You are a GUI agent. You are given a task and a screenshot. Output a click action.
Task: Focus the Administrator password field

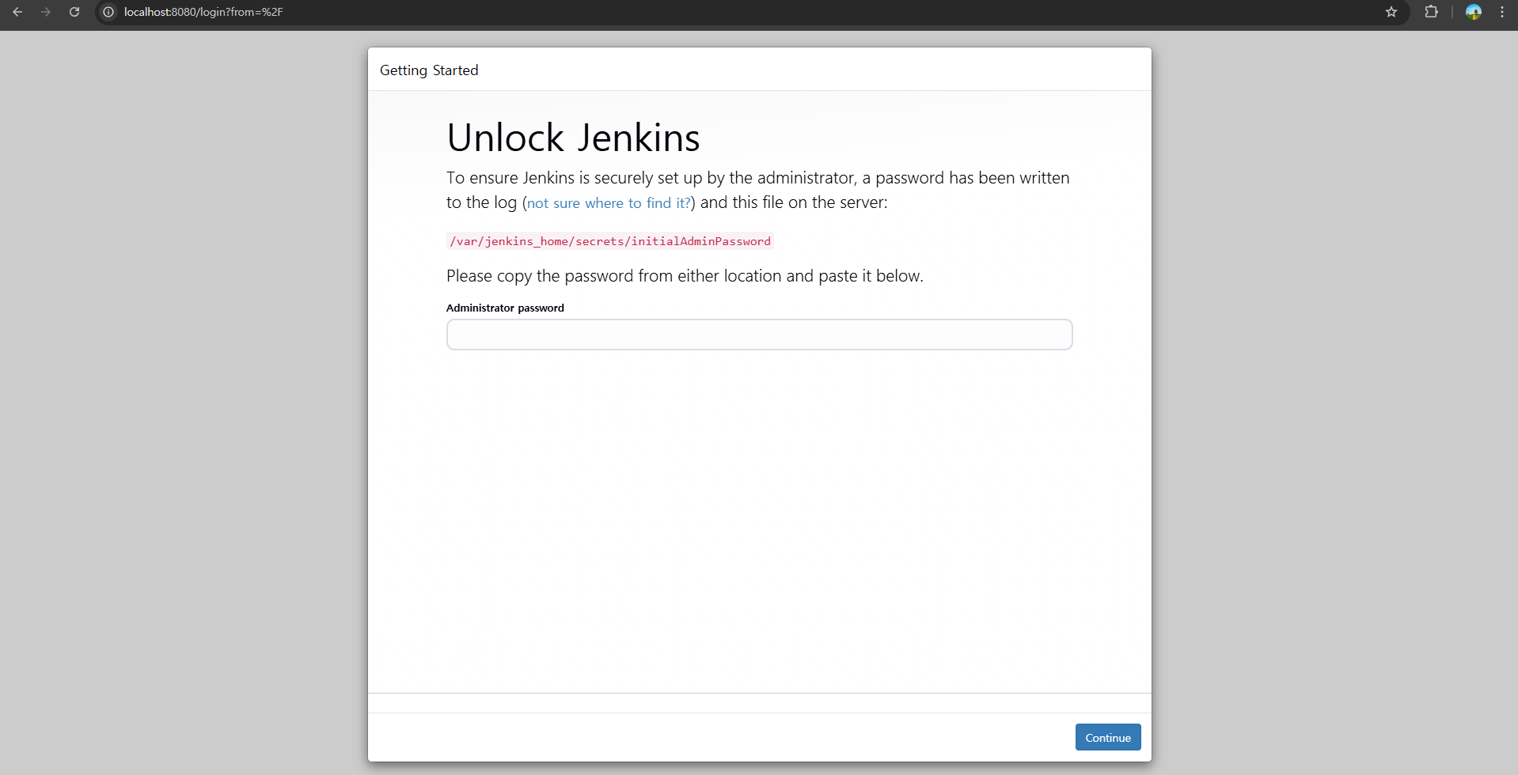[759, 335]
